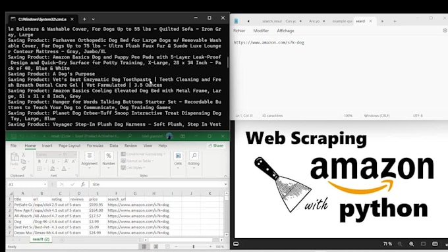Click the Copy icon in Excel clipboard group
The width and height of the screenshot is (448, 252).
point(24,162)
